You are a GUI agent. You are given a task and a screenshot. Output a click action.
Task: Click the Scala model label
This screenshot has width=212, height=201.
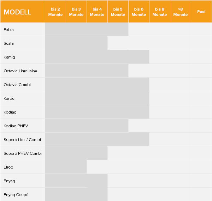click(8, 43)
